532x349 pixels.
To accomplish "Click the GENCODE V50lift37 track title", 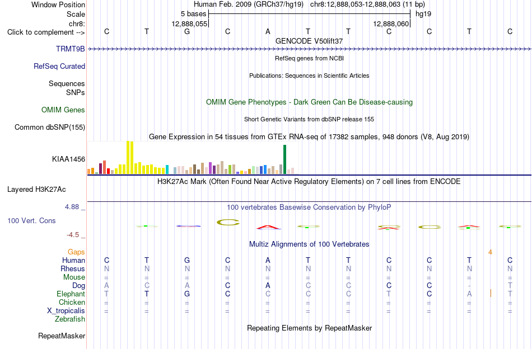I will [x=309, y=41].
